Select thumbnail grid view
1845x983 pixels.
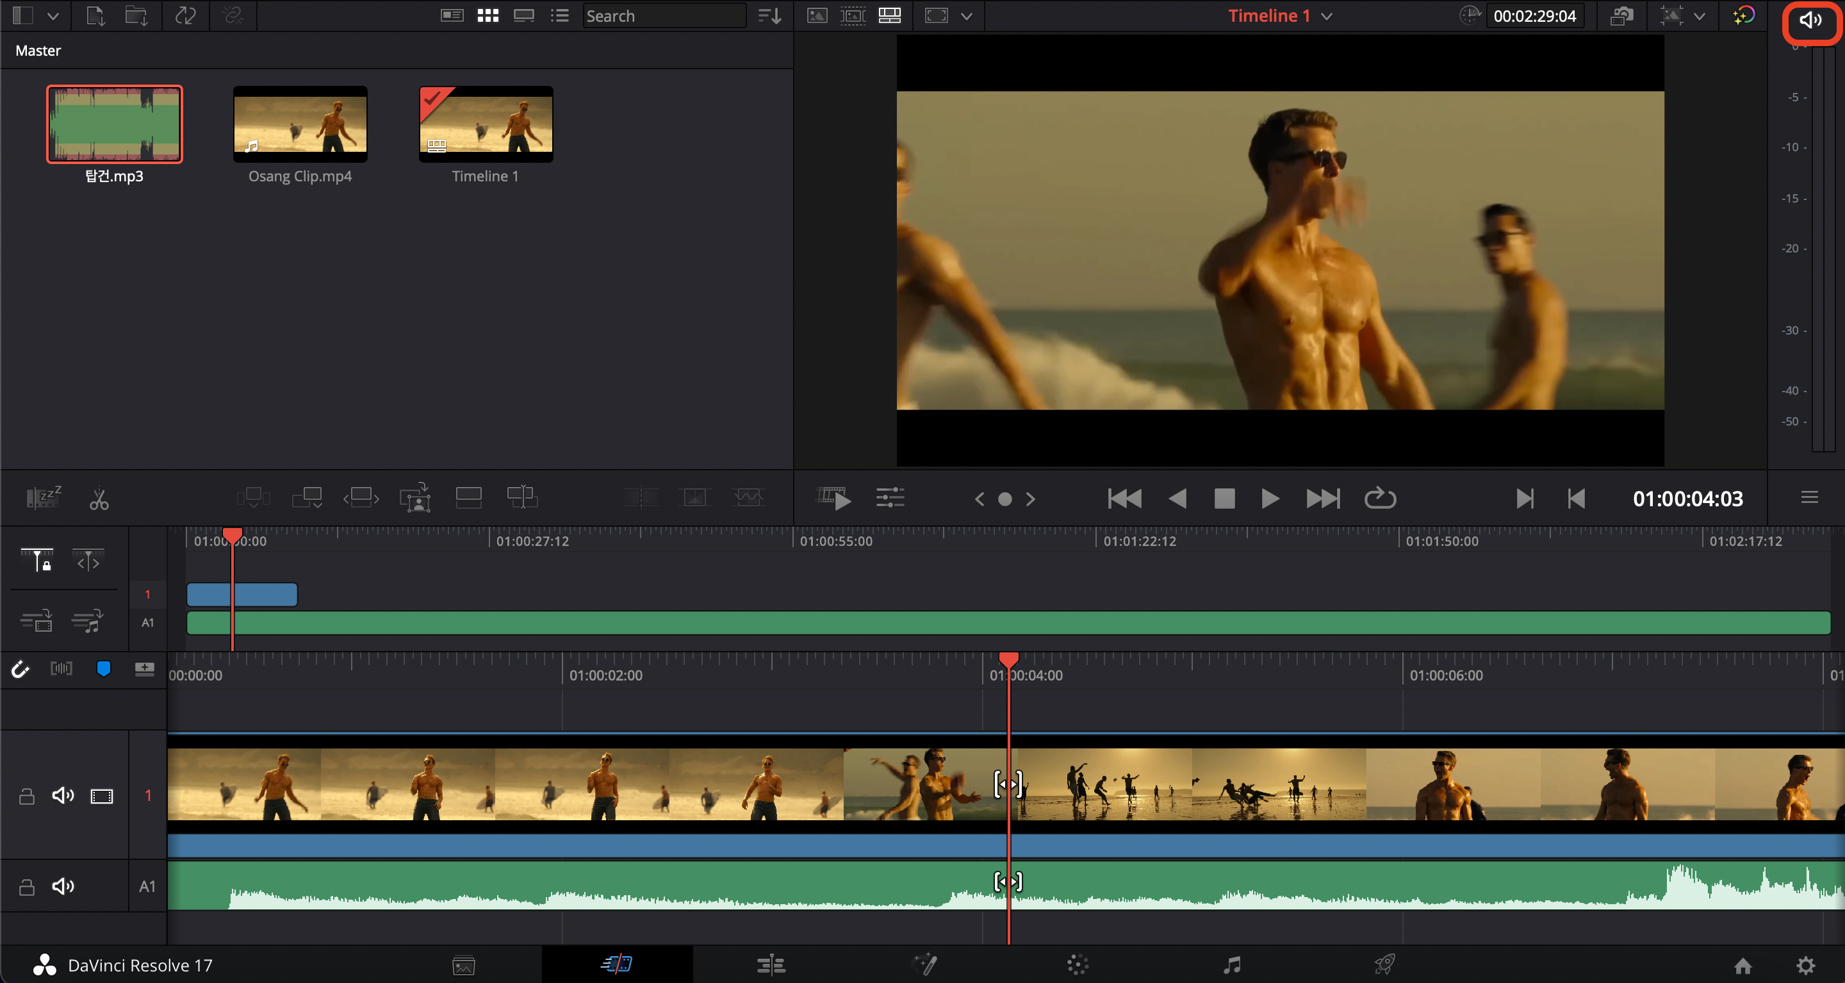pyautogui.click(x=488, y=16)
